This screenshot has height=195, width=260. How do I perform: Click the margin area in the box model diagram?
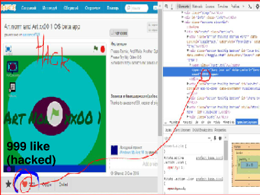[x=237, y=147]
